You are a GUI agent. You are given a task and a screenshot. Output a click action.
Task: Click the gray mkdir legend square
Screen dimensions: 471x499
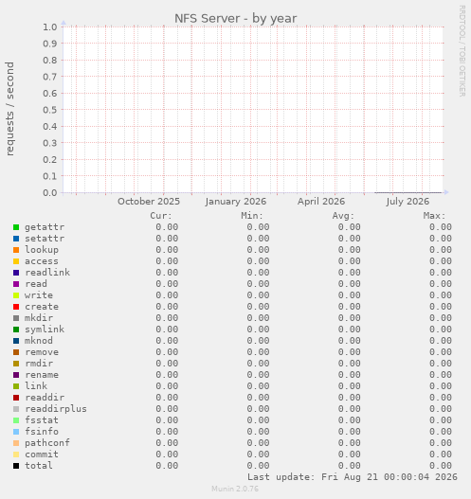pos(16,318)
